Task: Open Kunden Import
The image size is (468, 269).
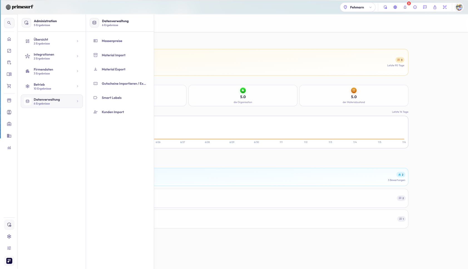Action: (x=120, y=112)
